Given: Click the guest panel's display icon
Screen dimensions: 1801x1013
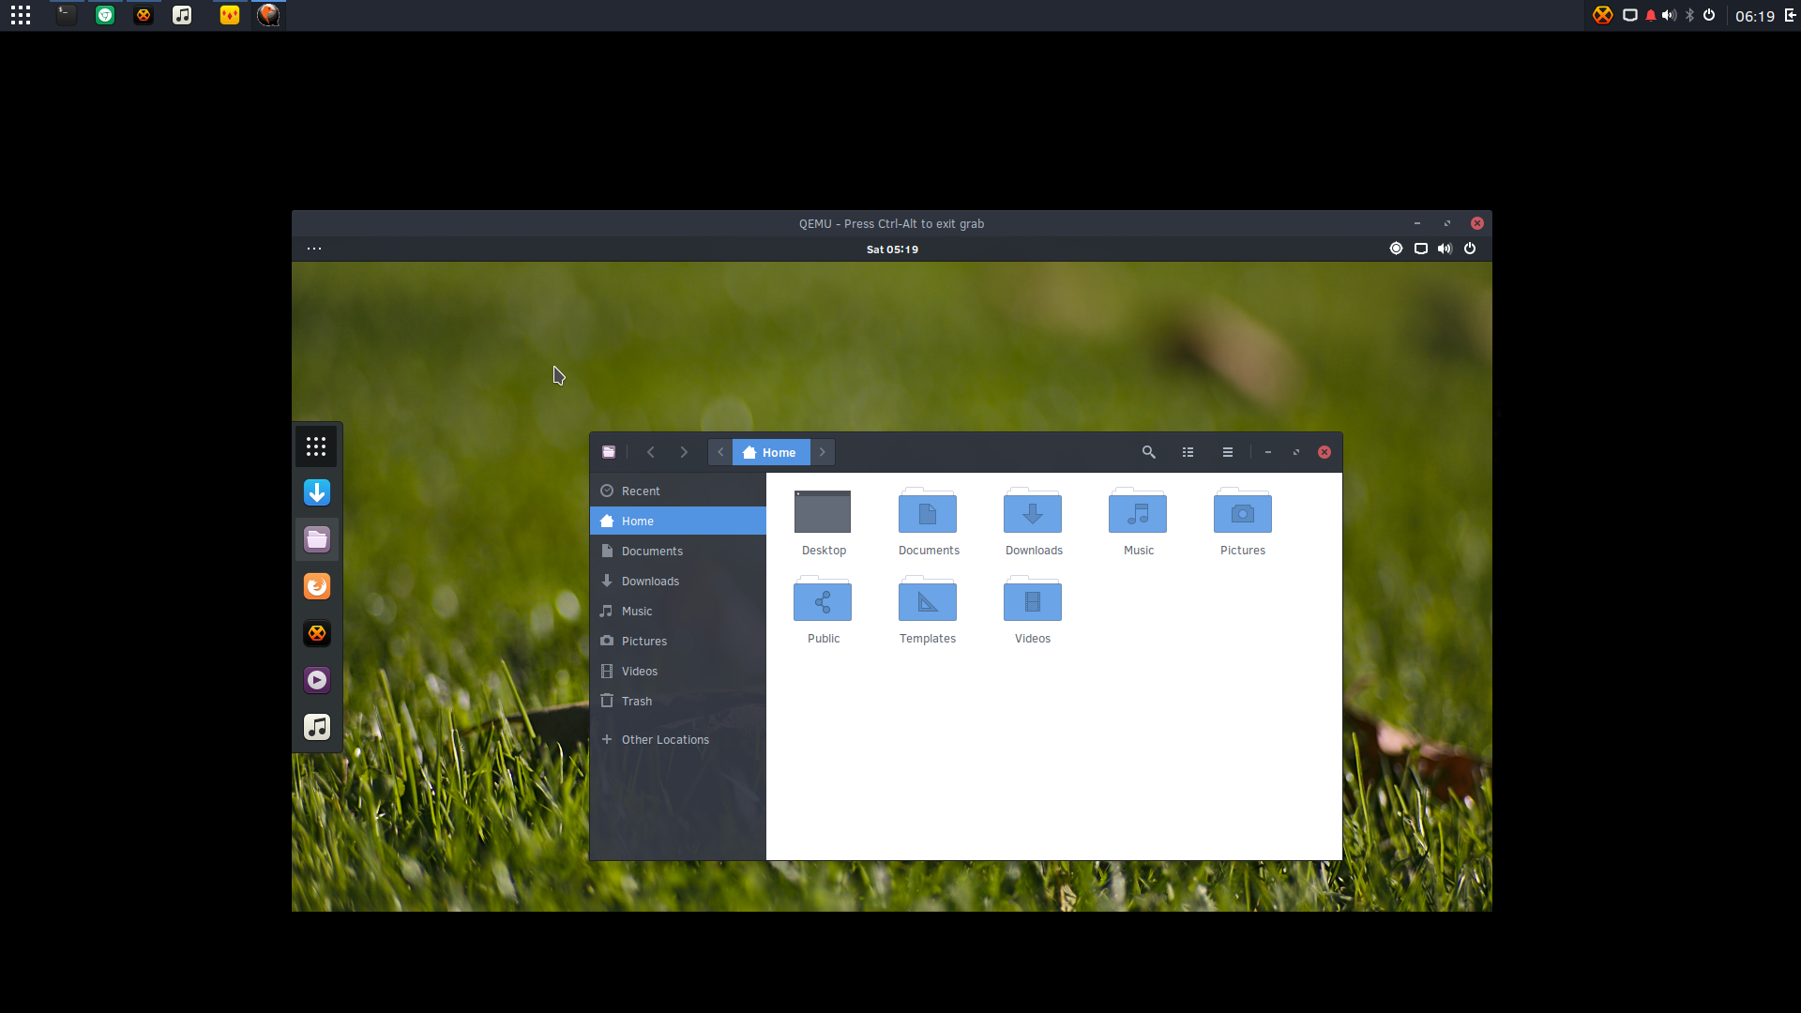Looking at the screenshot, I should (1421, 249).
